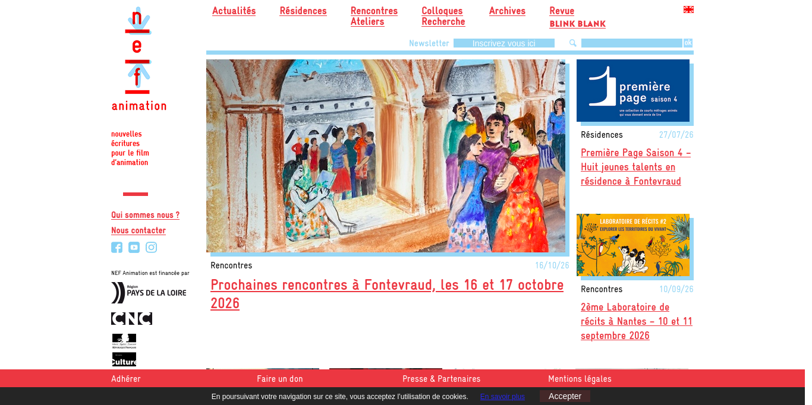Click Adhérer in the red footer bar
812x405 pixels.
(126, 379)
